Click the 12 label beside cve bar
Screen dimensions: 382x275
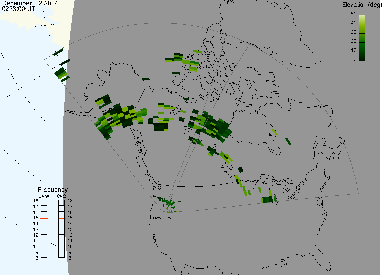pos(70,235)
